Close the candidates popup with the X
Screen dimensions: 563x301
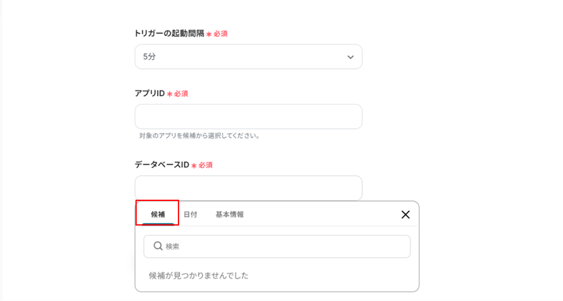pos(405,214)
